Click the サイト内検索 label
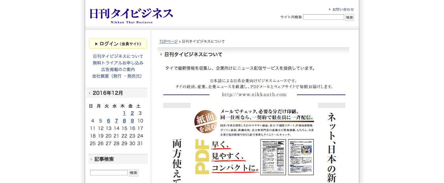 [291, 17]
